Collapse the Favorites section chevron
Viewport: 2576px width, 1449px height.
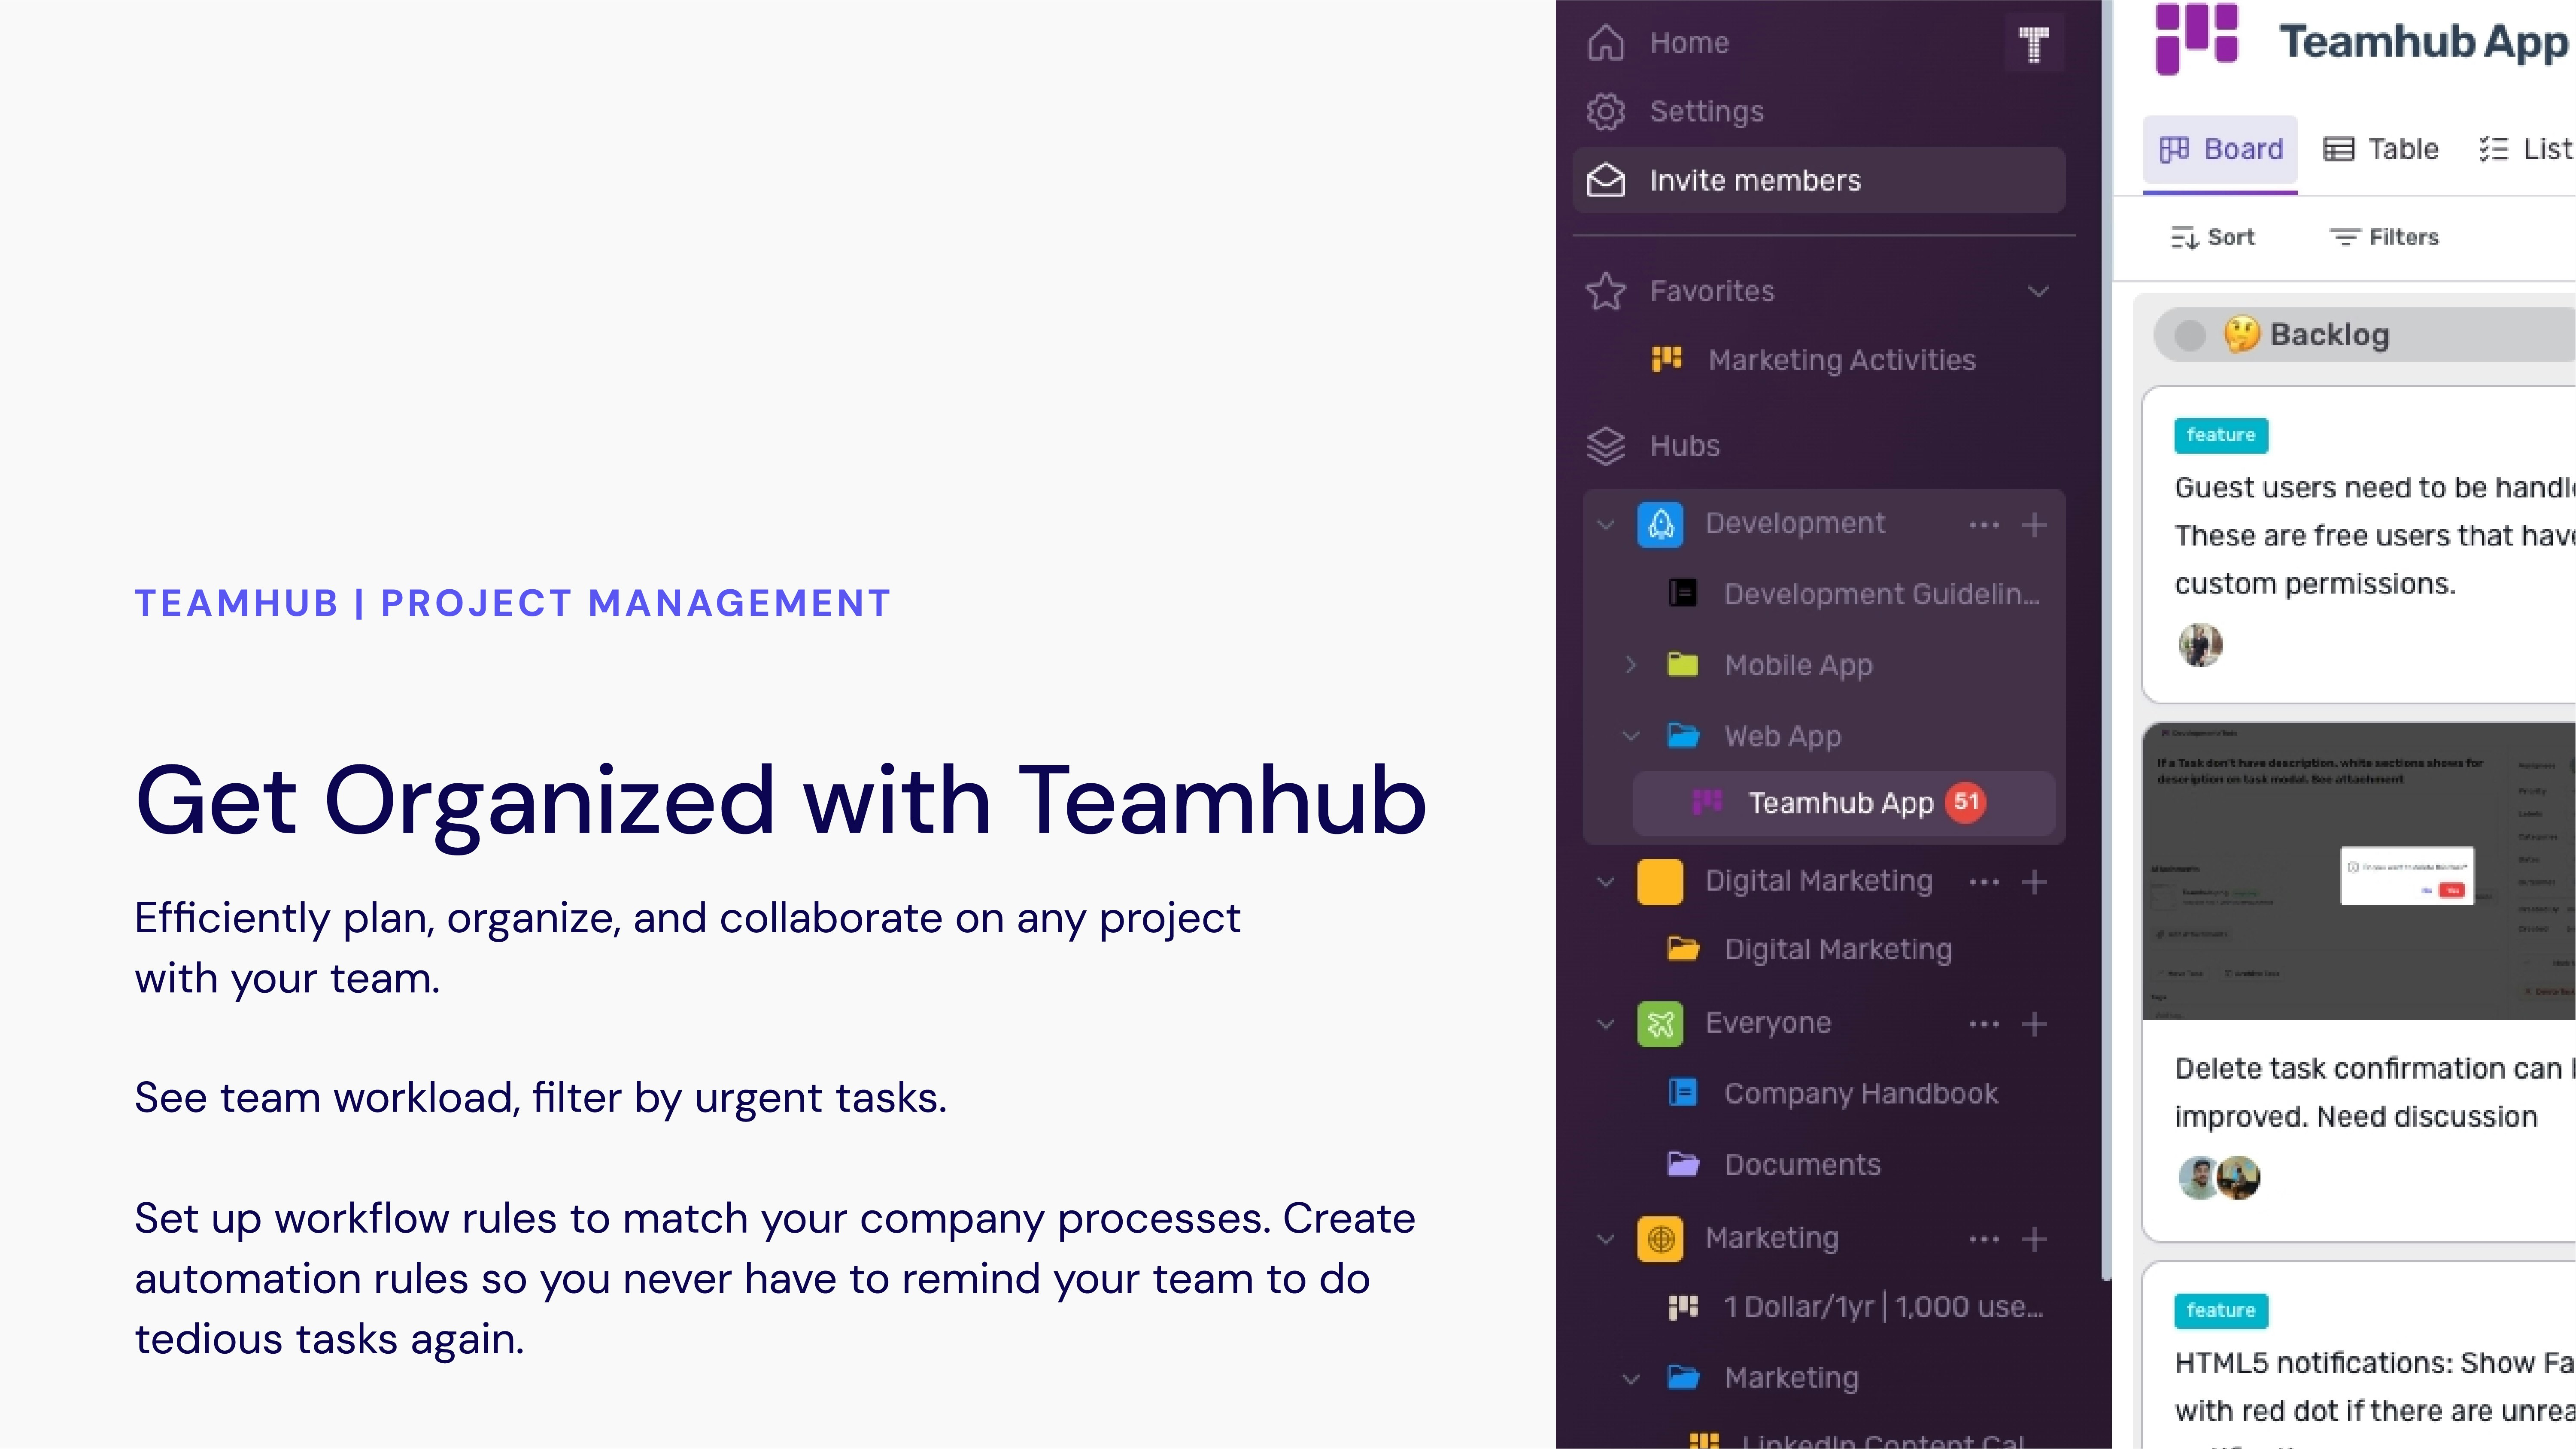2038,291
